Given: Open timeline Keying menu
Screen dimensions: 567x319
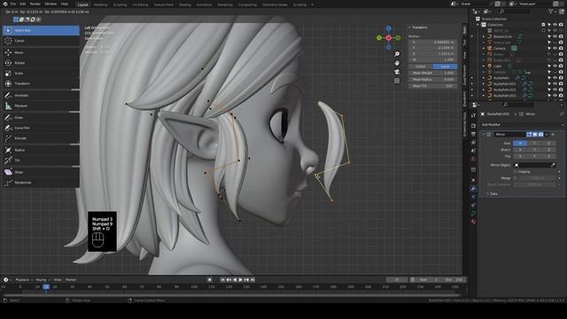Looking at the screenshot, I should click(x=43, y=280).
